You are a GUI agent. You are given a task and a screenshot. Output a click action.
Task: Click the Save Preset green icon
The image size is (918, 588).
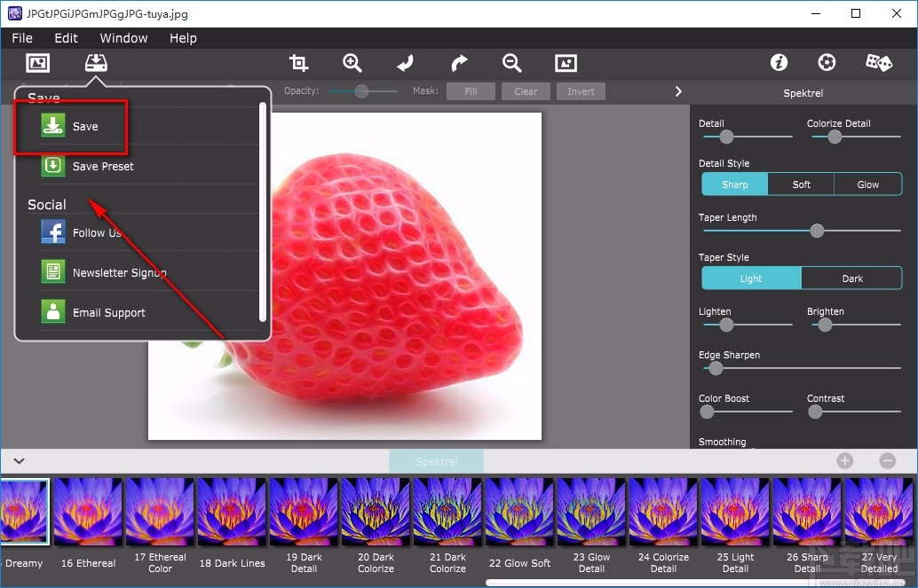point(53,165)
